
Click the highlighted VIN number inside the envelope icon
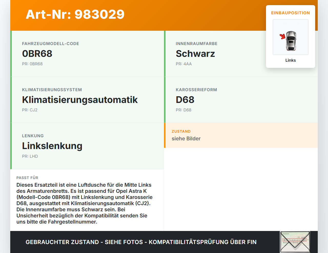pos(295,240)
